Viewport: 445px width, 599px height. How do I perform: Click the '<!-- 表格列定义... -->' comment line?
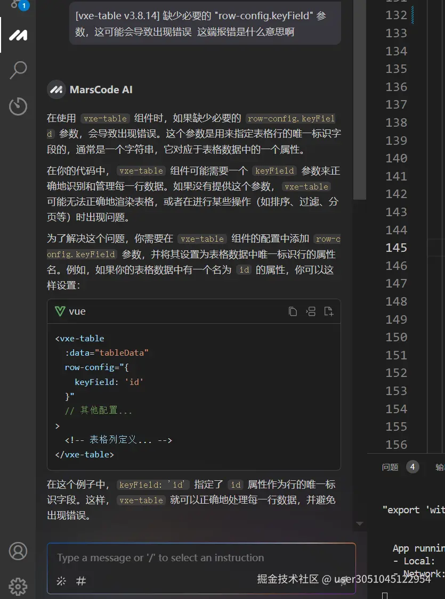[118, 440]
